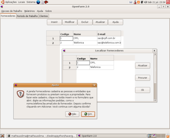Open the Ubuntu logo Aplicações icon

(x=3, y=2)
